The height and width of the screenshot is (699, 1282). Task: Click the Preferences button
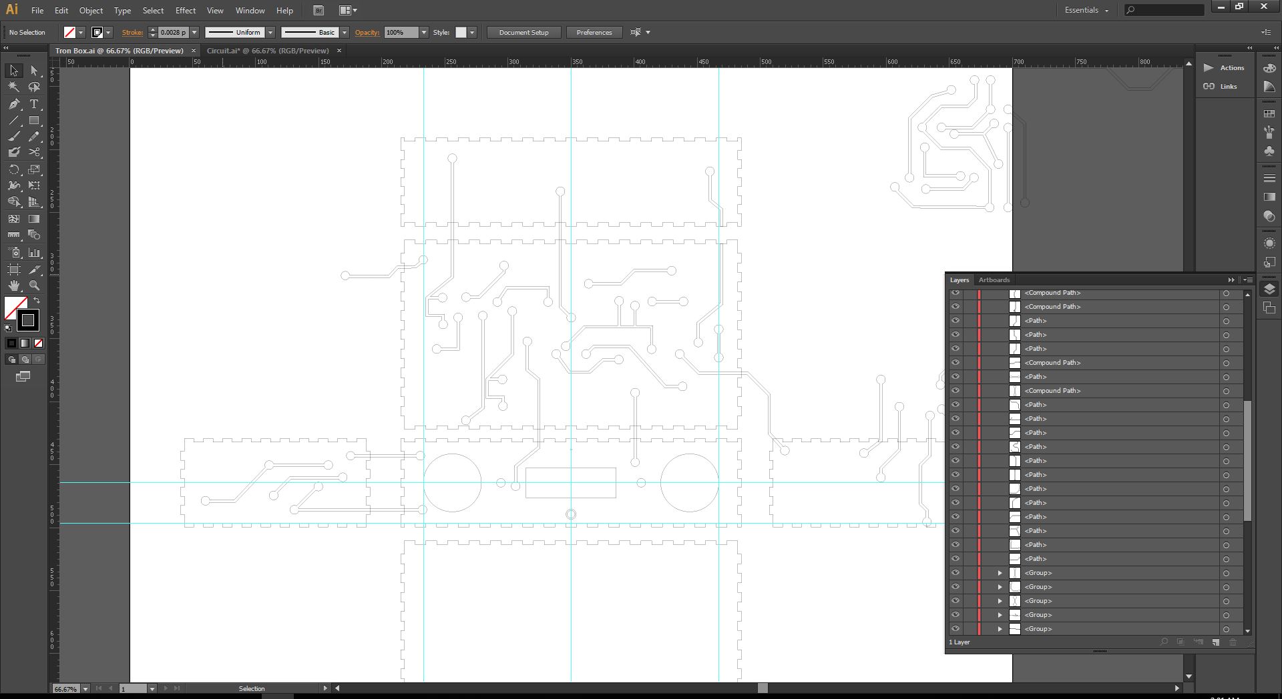tap(594, 32)
